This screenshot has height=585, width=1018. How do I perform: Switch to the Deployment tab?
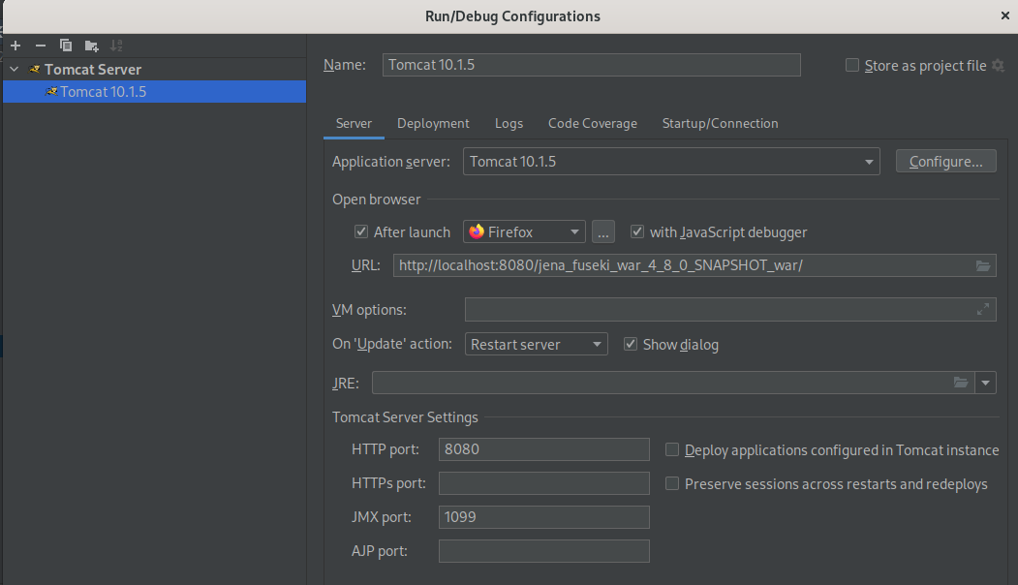pyautogui.click(x=433, y=124)
